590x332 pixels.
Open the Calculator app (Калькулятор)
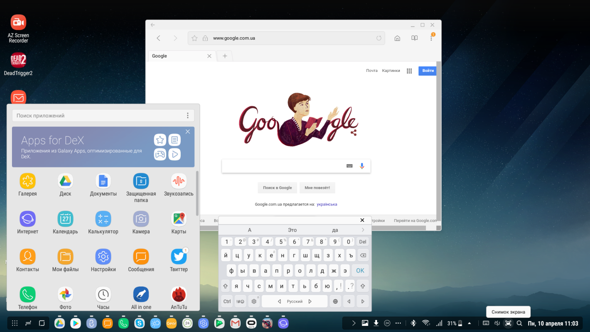(x=103, y=219)
